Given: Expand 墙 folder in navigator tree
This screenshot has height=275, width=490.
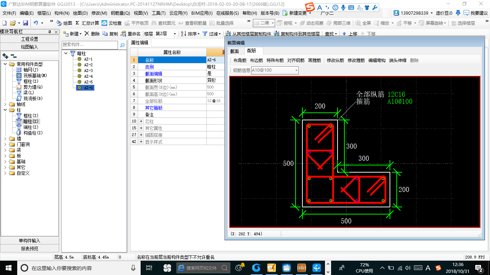Looking at the screenshot, I should [x=5, y=139].
